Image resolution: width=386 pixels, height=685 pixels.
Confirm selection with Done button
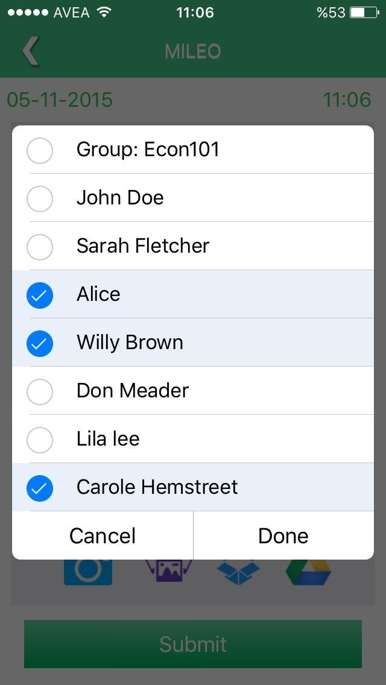click(283, 536)
